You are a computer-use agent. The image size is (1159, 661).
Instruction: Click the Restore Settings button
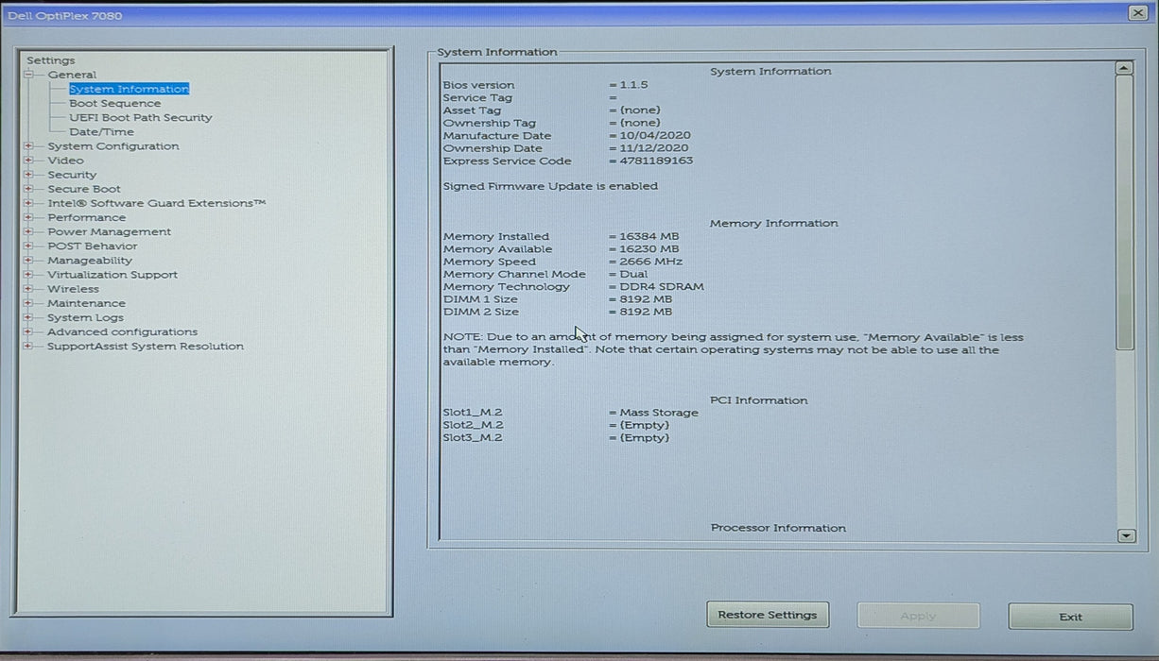768,615
